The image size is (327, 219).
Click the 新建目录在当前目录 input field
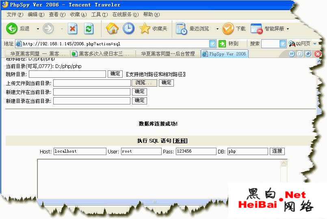pyautogui.click(x=92, y=101)
